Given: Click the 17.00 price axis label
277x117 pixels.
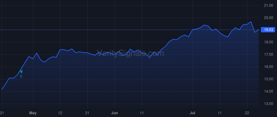Looking at the screenshot, I should click(x=268, y=54).
